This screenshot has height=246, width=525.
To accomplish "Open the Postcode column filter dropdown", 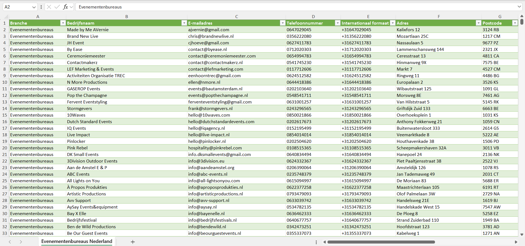I will 515,23.
